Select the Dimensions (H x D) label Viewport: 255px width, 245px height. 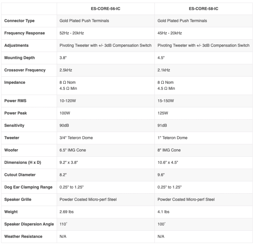[x=23, y=163]
